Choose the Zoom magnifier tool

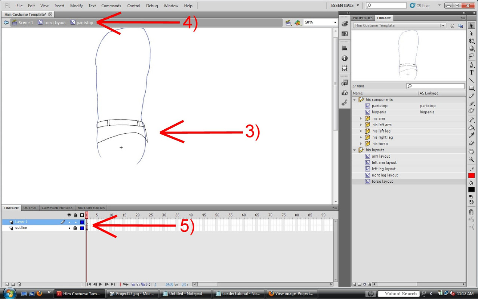click(471, 160)
